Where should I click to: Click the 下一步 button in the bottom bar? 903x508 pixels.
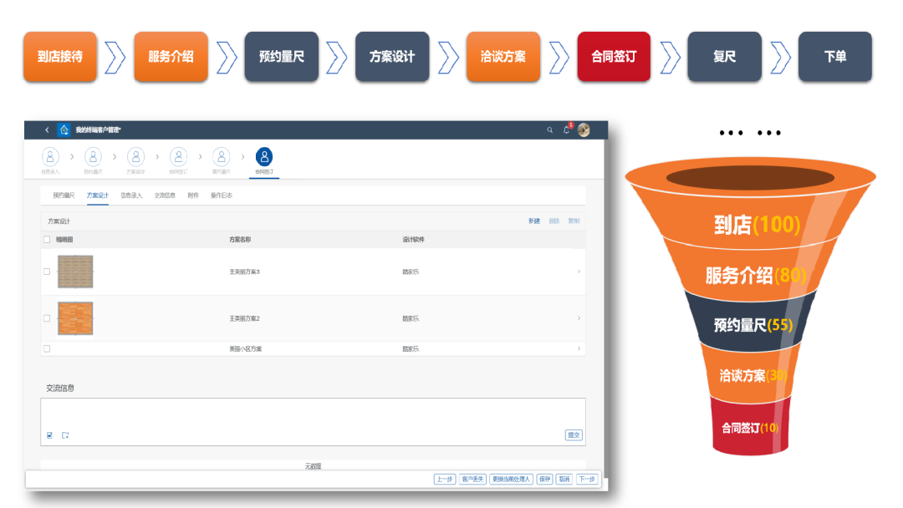click(587, 480)
